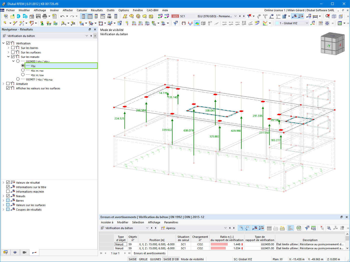The image size is (350, 262).
Task: Open the Résultats menu
Action: point(97,10)
